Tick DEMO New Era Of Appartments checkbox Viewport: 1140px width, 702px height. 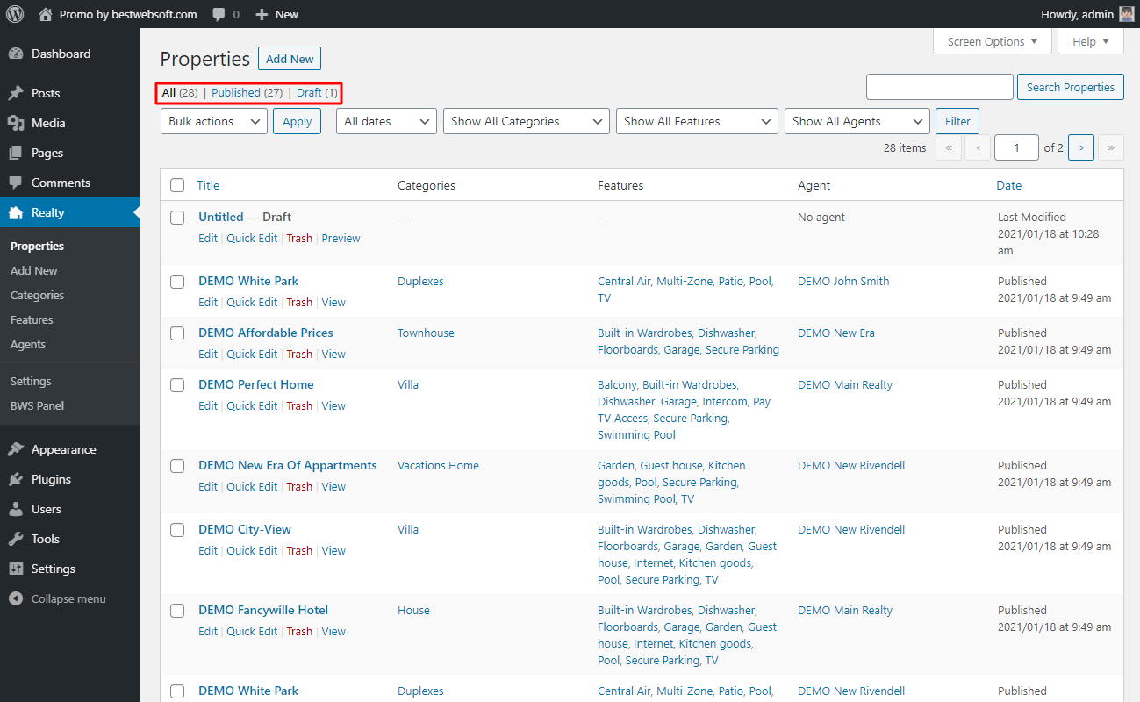click(x=177, y=465)
